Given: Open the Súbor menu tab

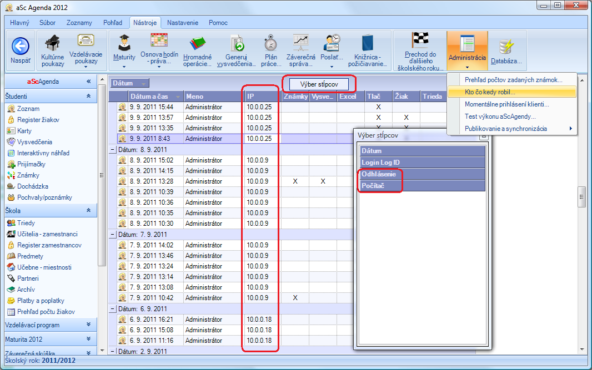Looking at the screenshot, I should click(x=47, y=23).
